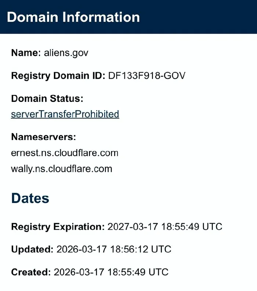Select the ernest.ns.cloudflare.com nameserver entry
The height and width of the screenshot is (291, 257).
[65, 153]
